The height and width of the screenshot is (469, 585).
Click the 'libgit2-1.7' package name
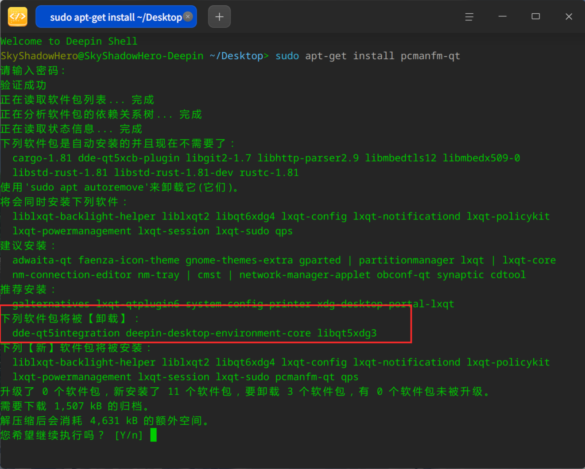(218, 158)
